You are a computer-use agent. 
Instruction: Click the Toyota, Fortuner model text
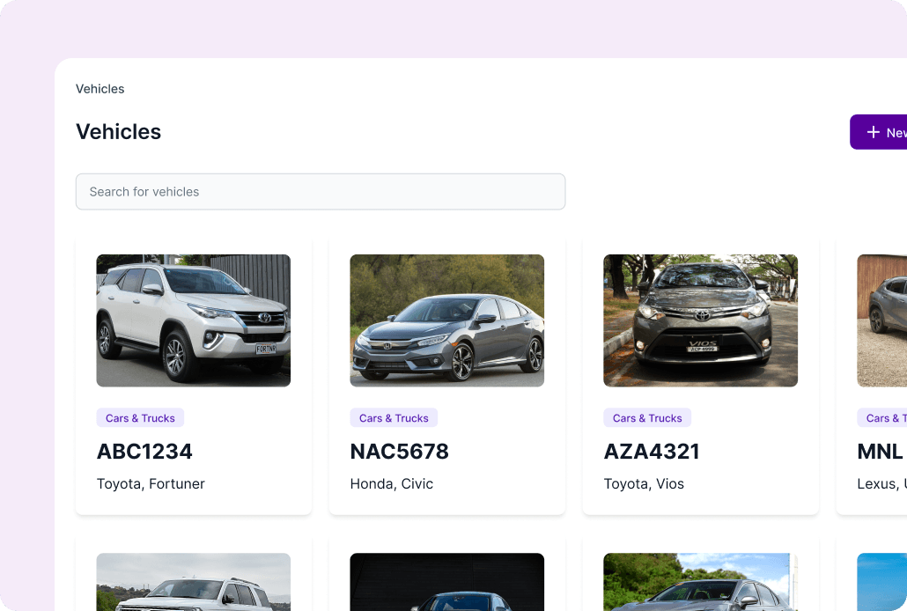coord(151,483)
